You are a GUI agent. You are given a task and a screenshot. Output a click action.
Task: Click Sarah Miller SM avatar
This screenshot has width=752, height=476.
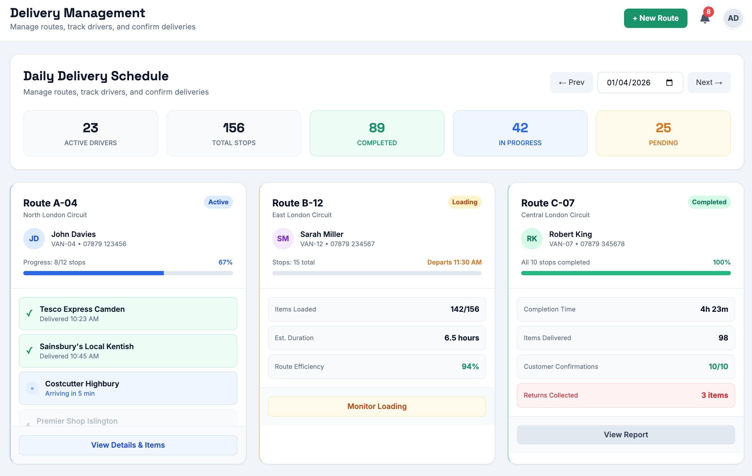tap(282, 239)
